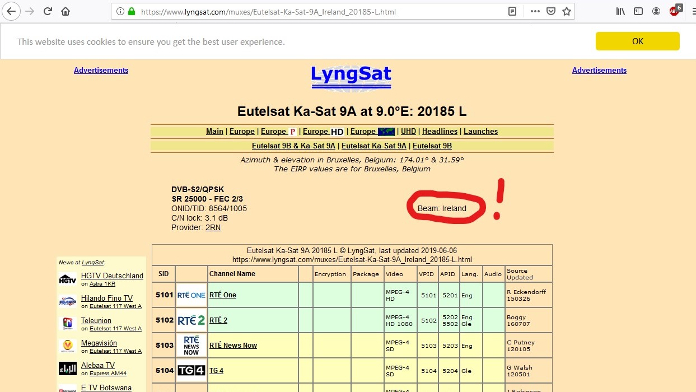Open Hilando Fino TV news link
Viewport: 696px width, 392px height.
tap(107, 298)
